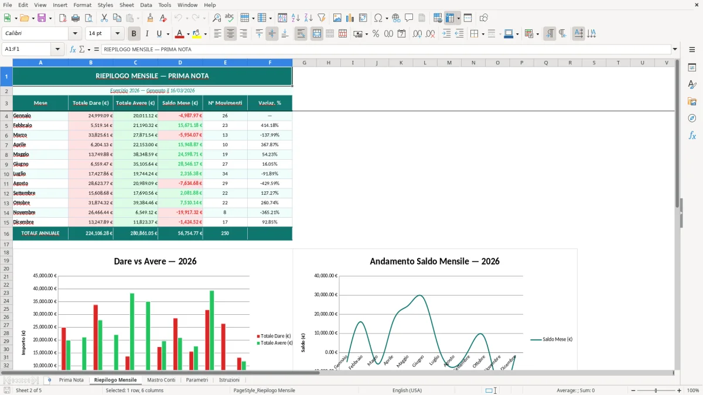Click the Insert Hyperlink globe icon
The image size is (703, 395).
(396, 18)
